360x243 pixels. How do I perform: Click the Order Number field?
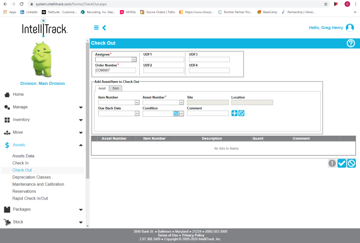pos(115,71)
